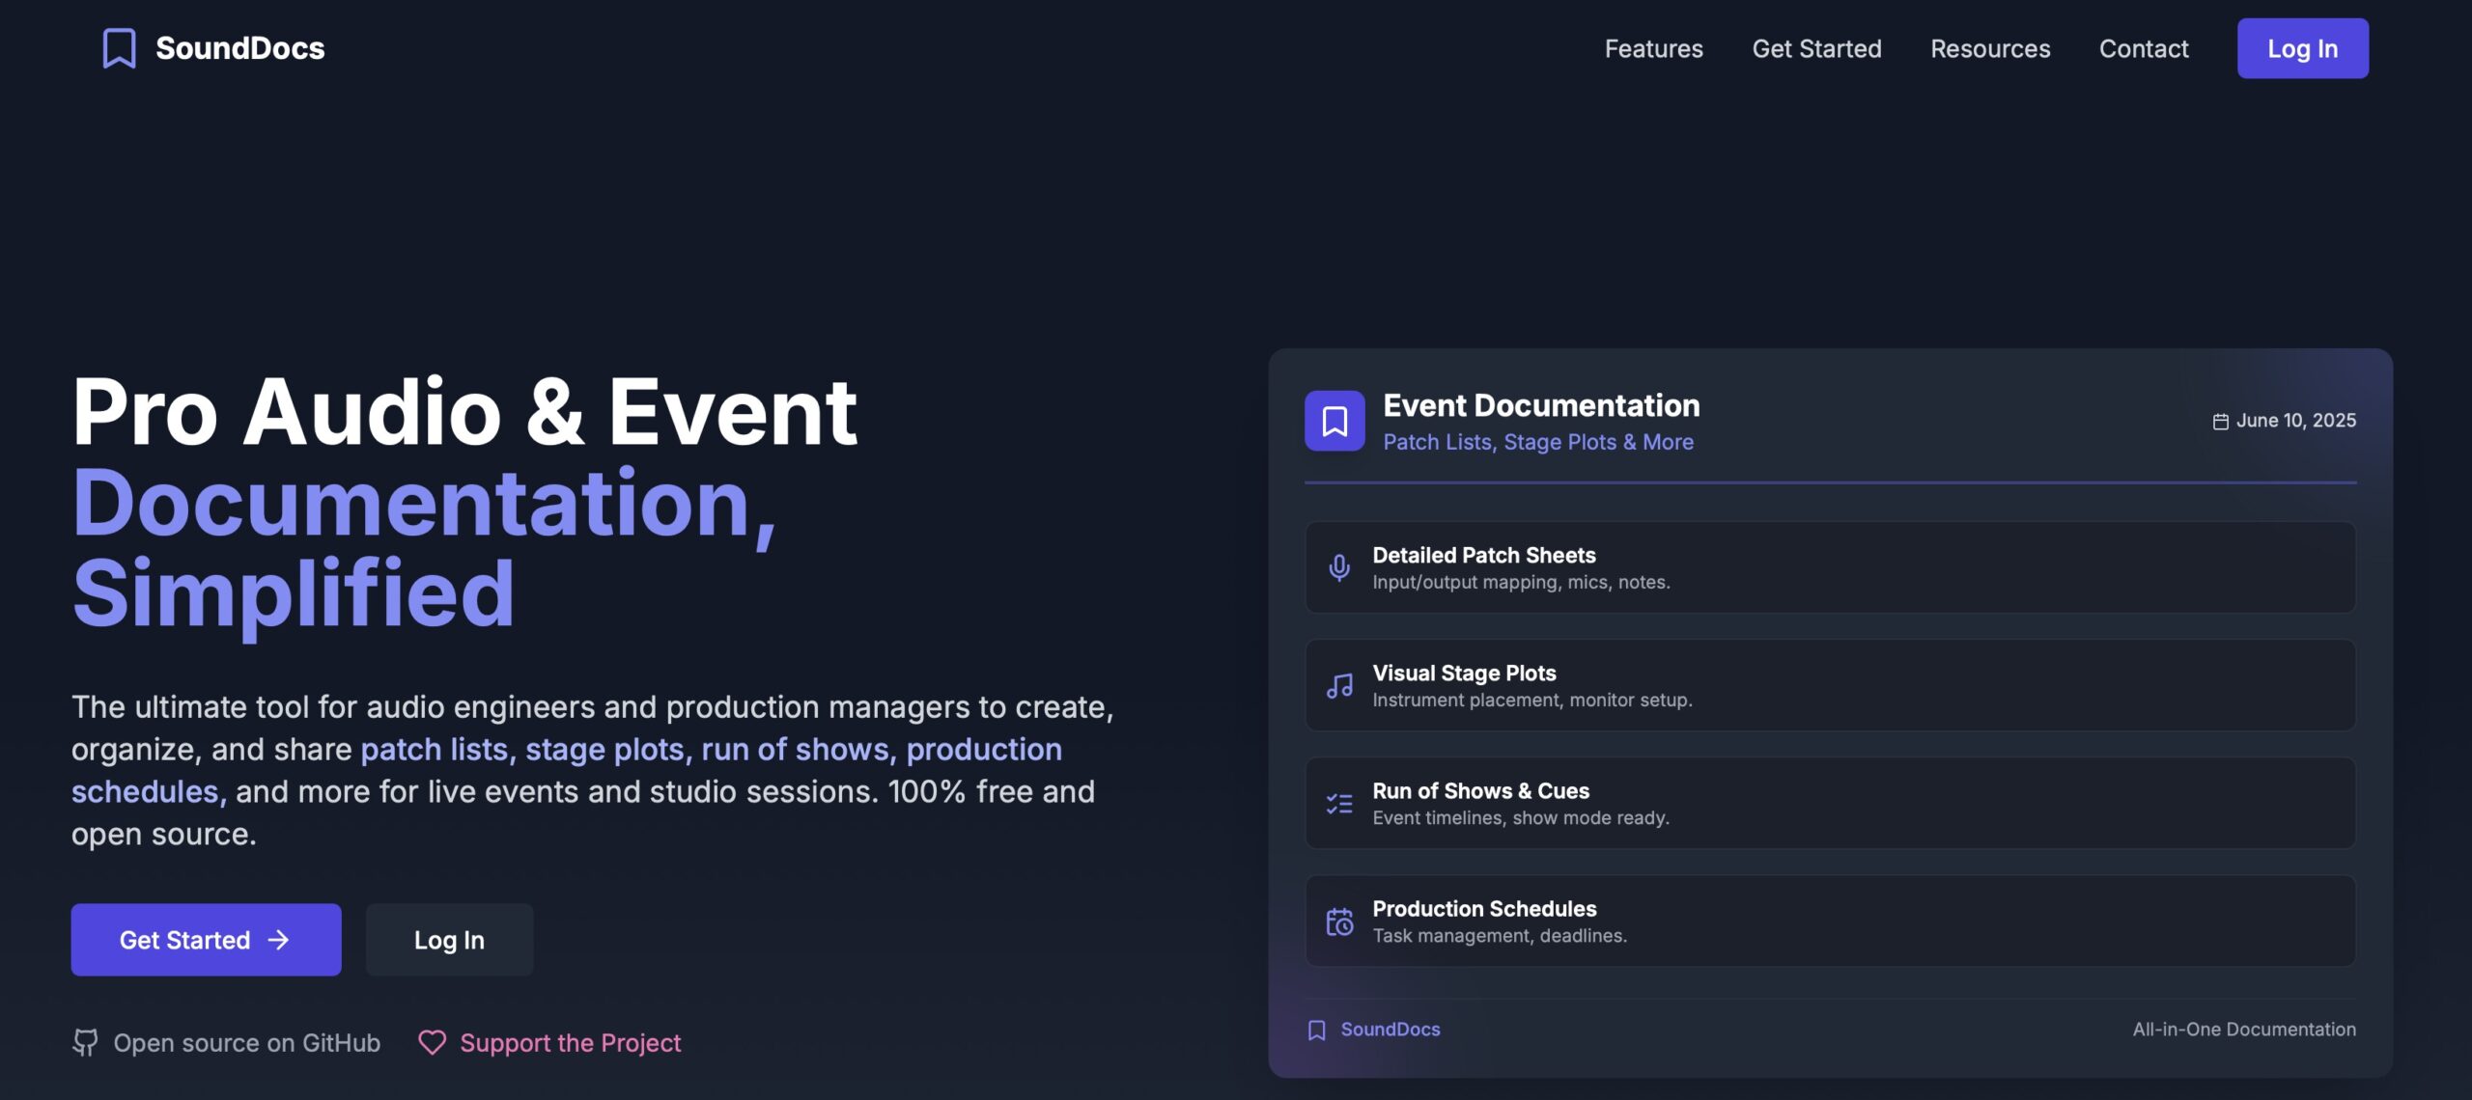Select Contact in the top navigation
2472x1100 pixels.
[2144, 48]
